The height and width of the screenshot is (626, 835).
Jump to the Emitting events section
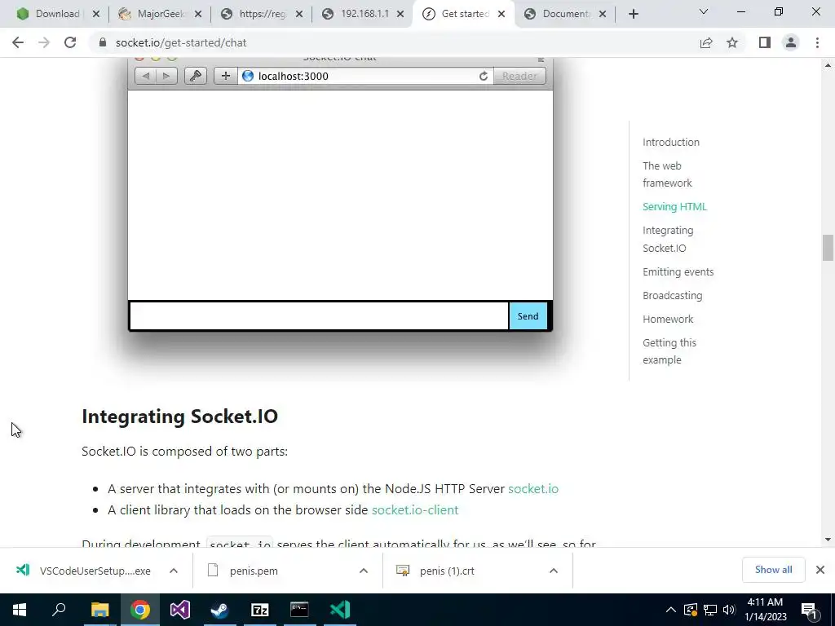click(x=678, y=271)
